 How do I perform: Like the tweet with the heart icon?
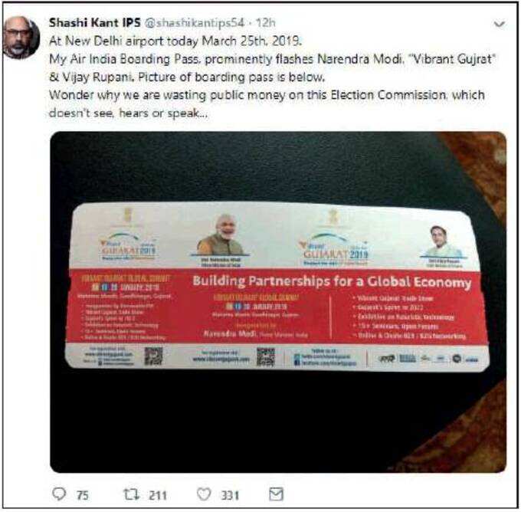(x=204, y=494)
